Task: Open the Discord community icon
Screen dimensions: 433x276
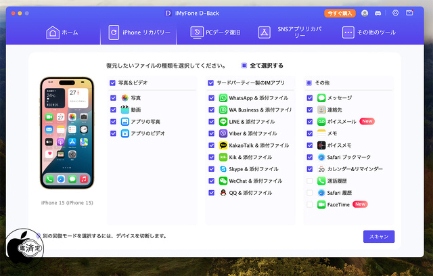Action: click(x=378, y=13)
